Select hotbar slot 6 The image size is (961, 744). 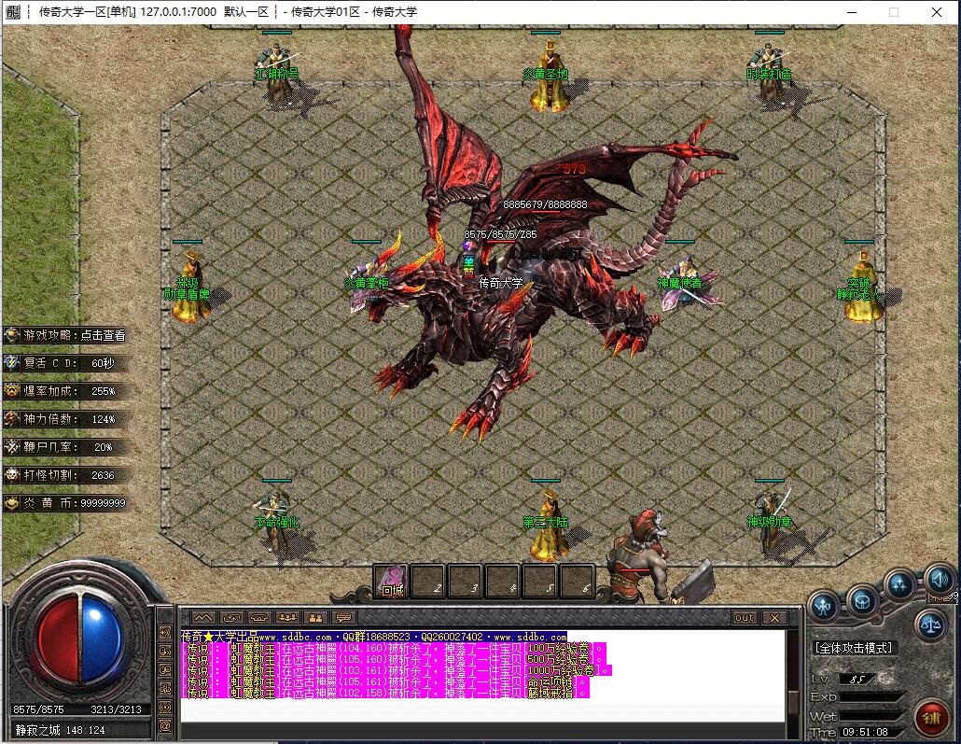(x=577, y=581)
